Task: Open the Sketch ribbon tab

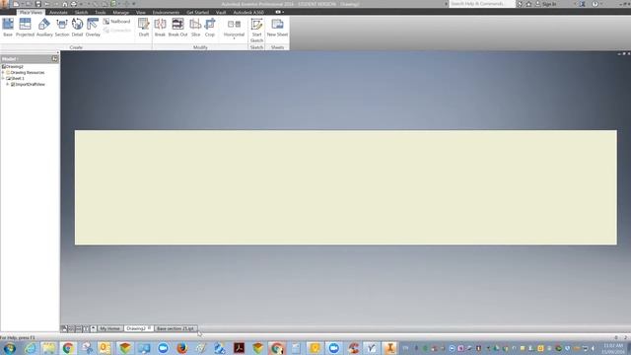Action: click(x=81, y=13)
